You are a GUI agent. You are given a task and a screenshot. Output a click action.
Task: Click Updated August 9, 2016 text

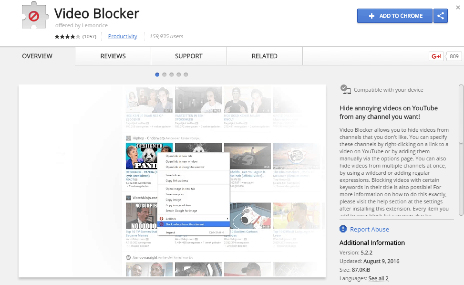coord(369,261)
